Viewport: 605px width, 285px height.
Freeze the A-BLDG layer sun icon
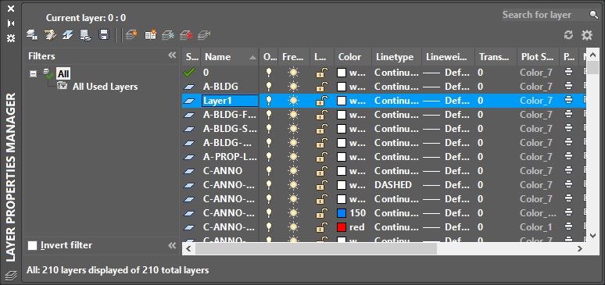(x=294, y=87)
